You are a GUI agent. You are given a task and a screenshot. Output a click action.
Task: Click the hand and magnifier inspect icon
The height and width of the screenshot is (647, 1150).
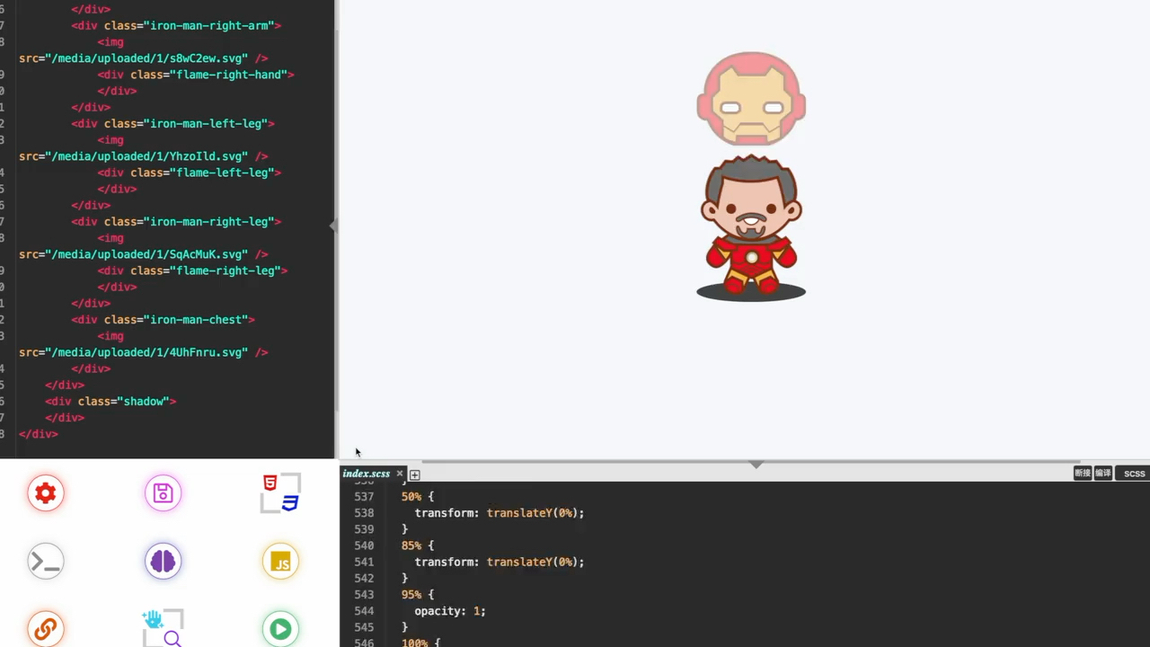pyautogui.click(x=163, y=629)
